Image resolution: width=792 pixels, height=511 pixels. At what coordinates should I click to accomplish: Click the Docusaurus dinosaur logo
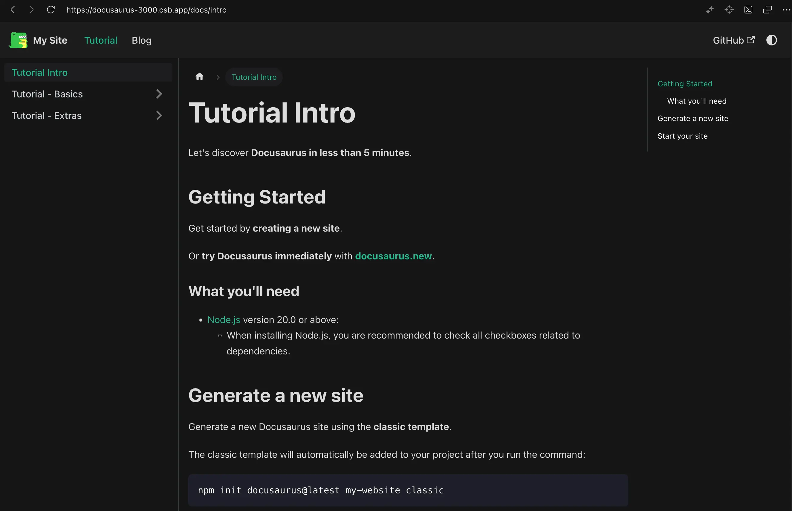pyautogui.click(x=19, y=40)
